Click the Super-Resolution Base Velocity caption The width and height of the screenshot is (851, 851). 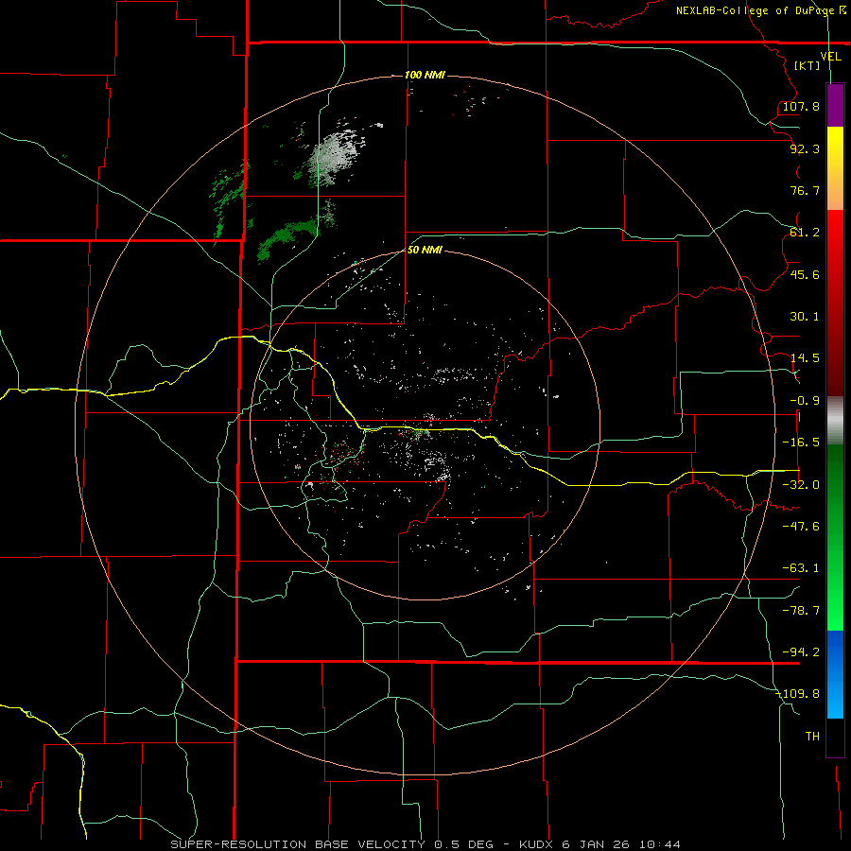click(x=425, y=844)
